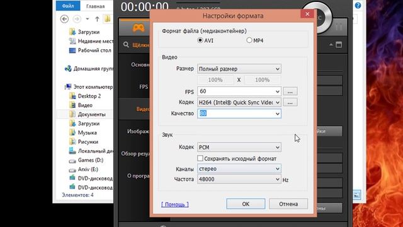The height and width of the screenshot is (227, 403).
Task: Click the Качество value field showing 80
Action: (236, 113)
